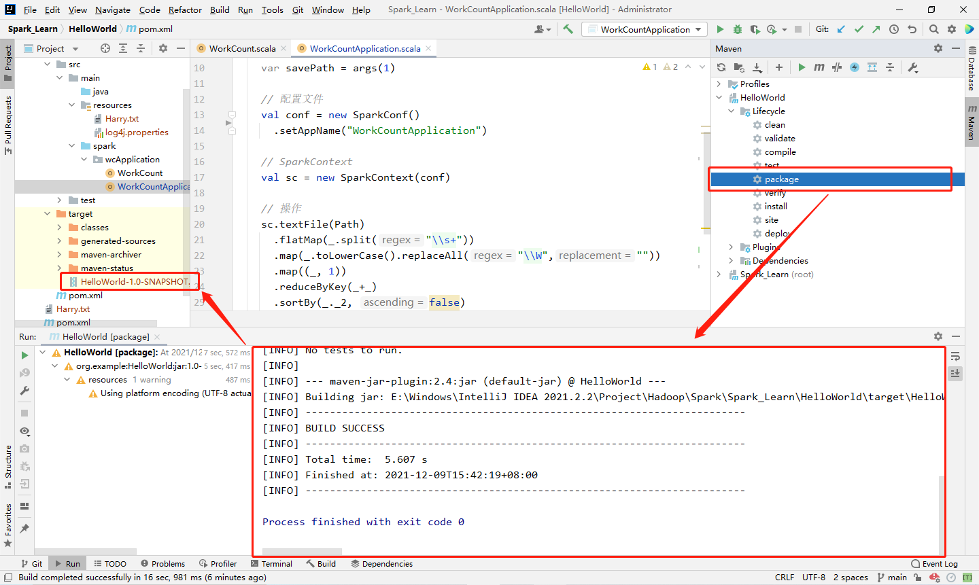Image resolution: width=979 pixels, height=585 pixels.
Task: Click the Run console horizontal scrollbar
Action: (x=302, y=551)
